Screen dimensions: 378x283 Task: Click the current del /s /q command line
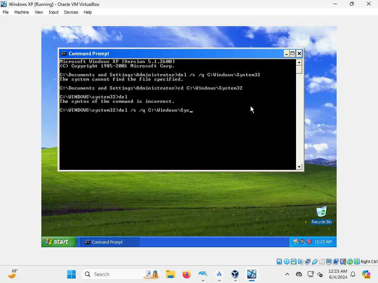[126, 110]
